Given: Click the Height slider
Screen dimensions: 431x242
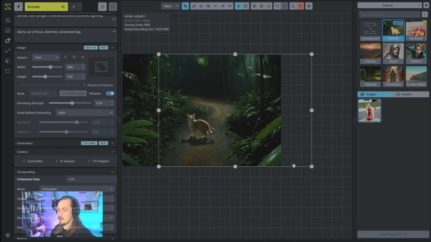Looking at the screenshot, I should pyautogui.click(x=47, y=77).
